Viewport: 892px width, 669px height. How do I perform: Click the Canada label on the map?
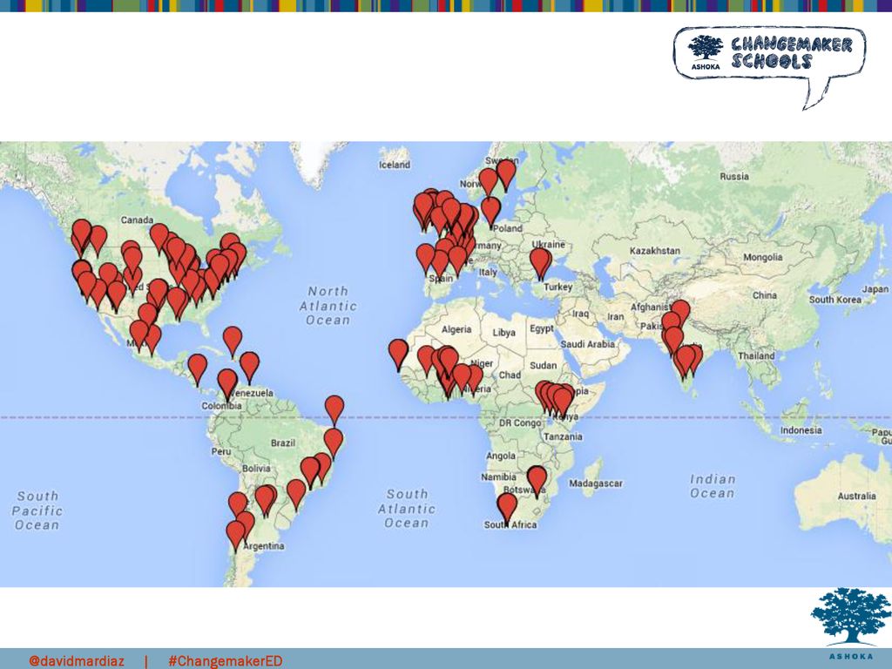(137, 220)
